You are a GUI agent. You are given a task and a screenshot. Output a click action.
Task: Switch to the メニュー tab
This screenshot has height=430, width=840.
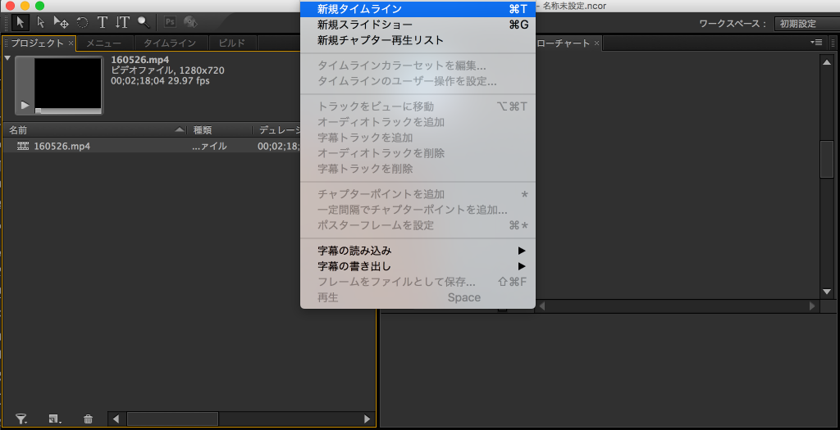pos(103,43)
